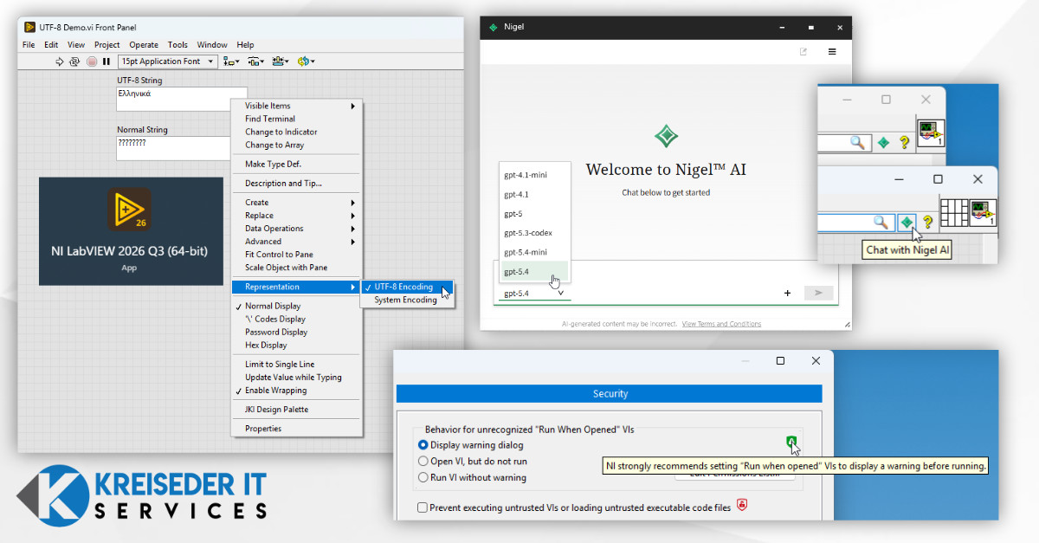Click the NI LabVIEW 2026 Q3 app tile

coord(131,231)
